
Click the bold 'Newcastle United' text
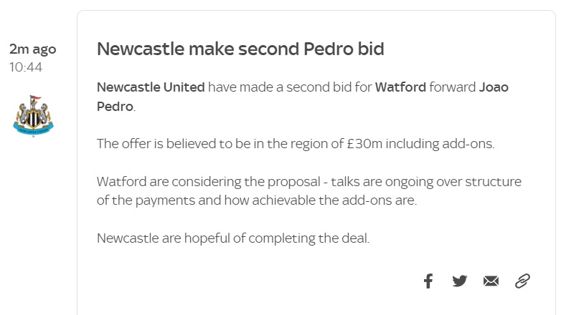151,87
